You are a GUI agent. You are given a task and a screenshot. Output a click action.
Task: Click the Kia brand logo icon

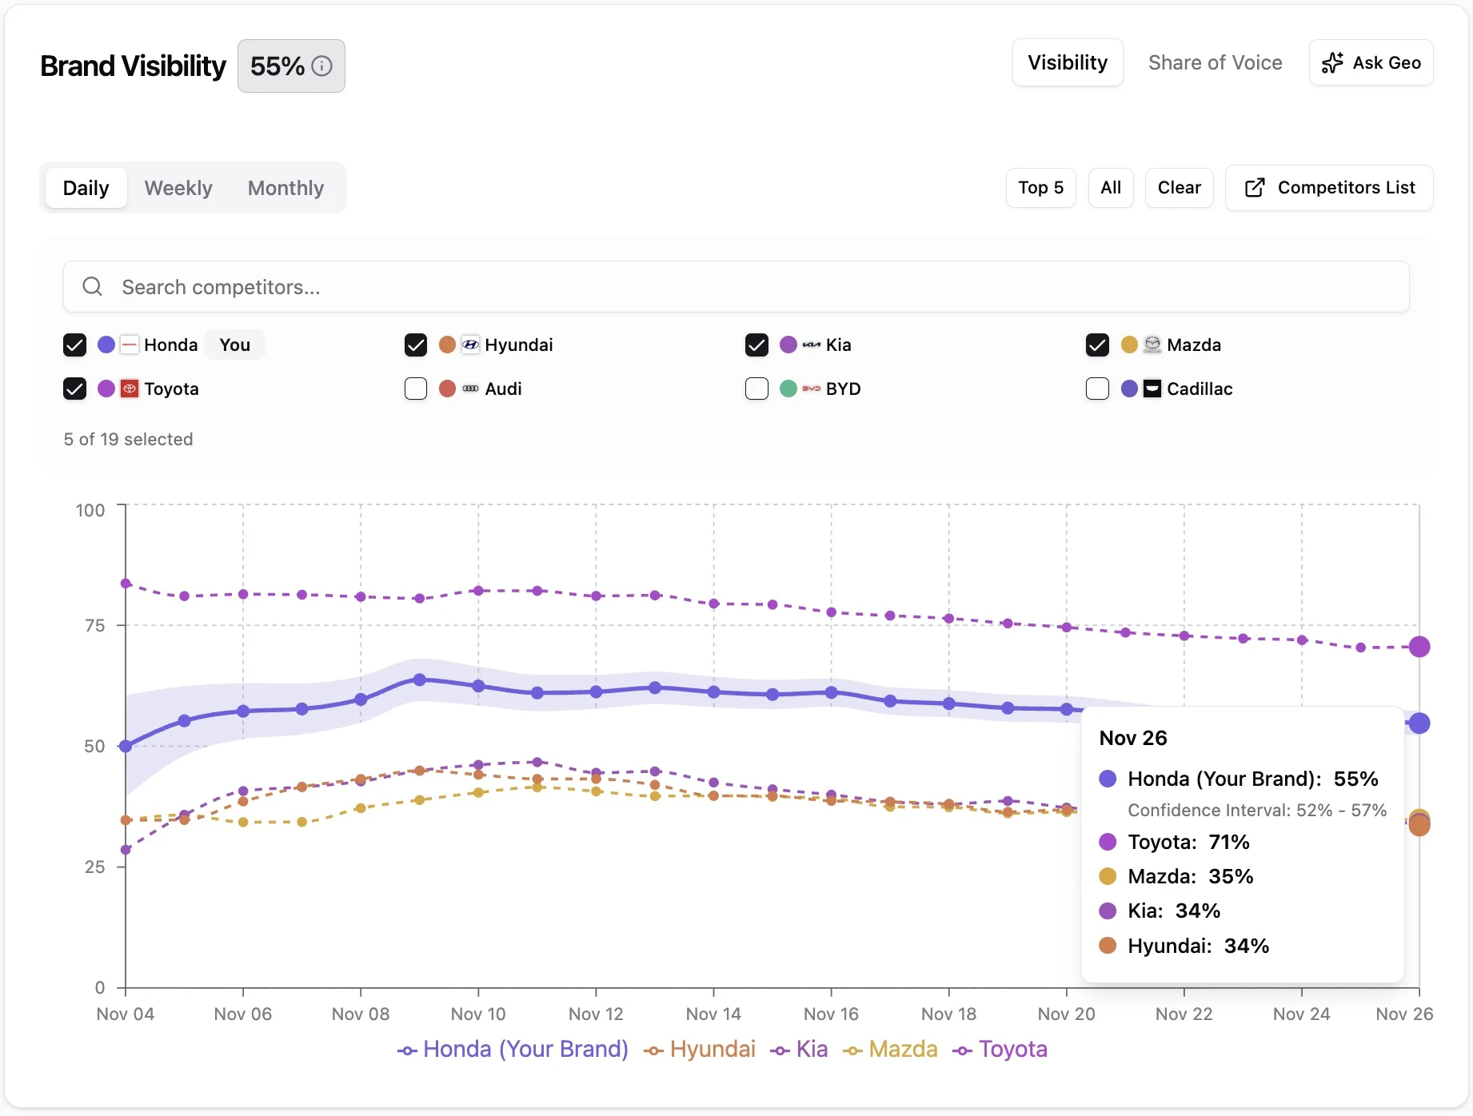812,345
